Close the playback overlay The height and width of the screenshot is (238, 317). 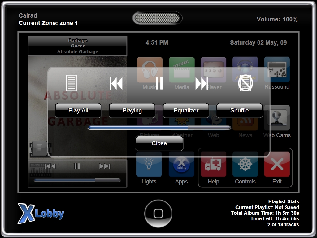tap(159, 143)
